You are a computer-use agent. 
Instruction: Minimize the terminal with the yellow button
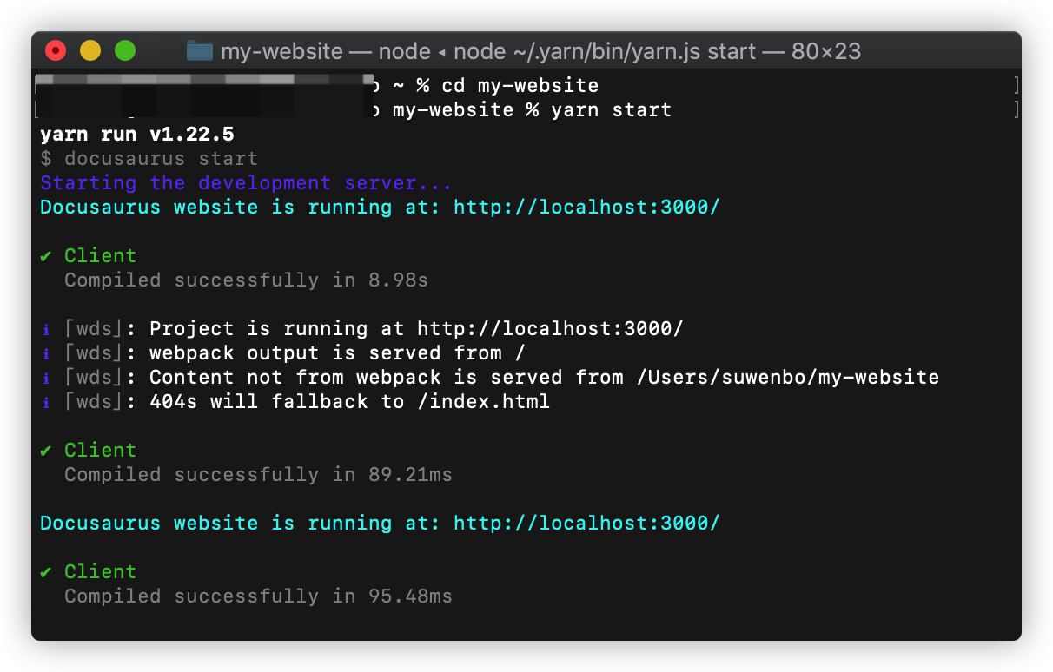tap(90, 51)
